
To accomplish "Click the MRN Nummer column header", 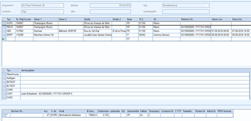I will 225,111.
